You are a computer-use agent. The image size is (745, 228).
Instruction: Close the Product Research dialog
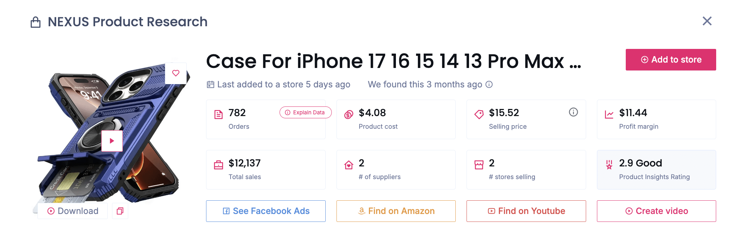tap(707, 21)
